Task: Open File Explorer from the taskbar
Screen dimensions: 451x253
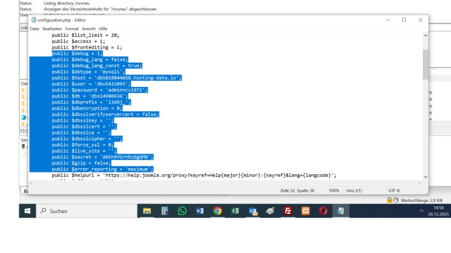Action: click(x=147, y=211)
